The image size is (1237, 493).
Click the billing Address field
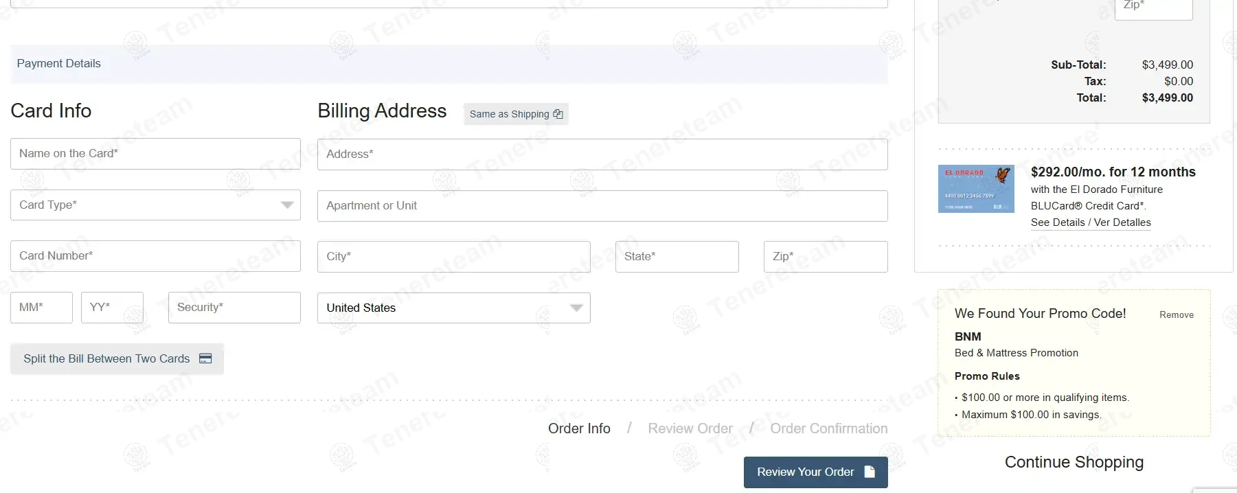(x=602, y=154)
